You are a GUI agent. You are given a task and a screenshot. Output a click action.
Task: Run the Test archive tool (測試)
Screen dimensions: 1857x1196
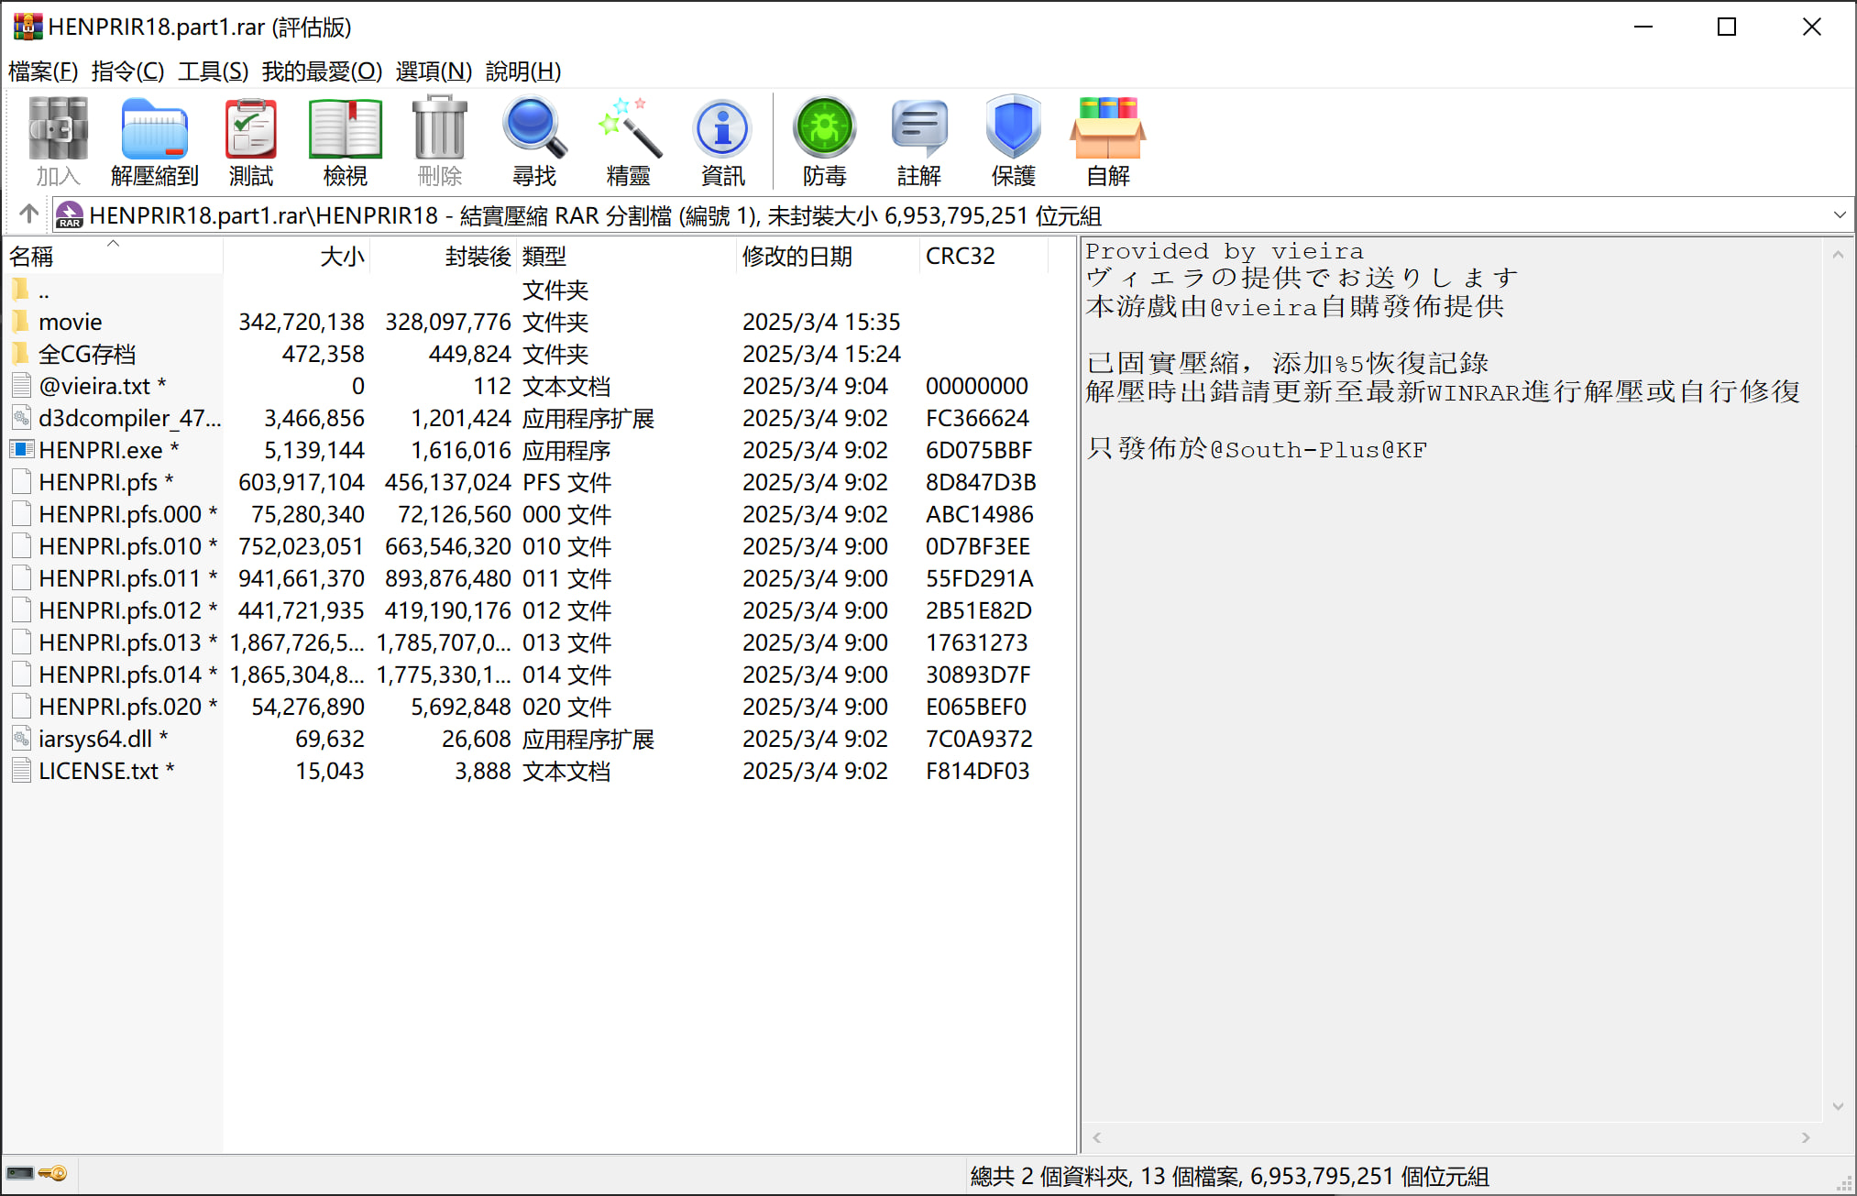(x=250, y=142)
